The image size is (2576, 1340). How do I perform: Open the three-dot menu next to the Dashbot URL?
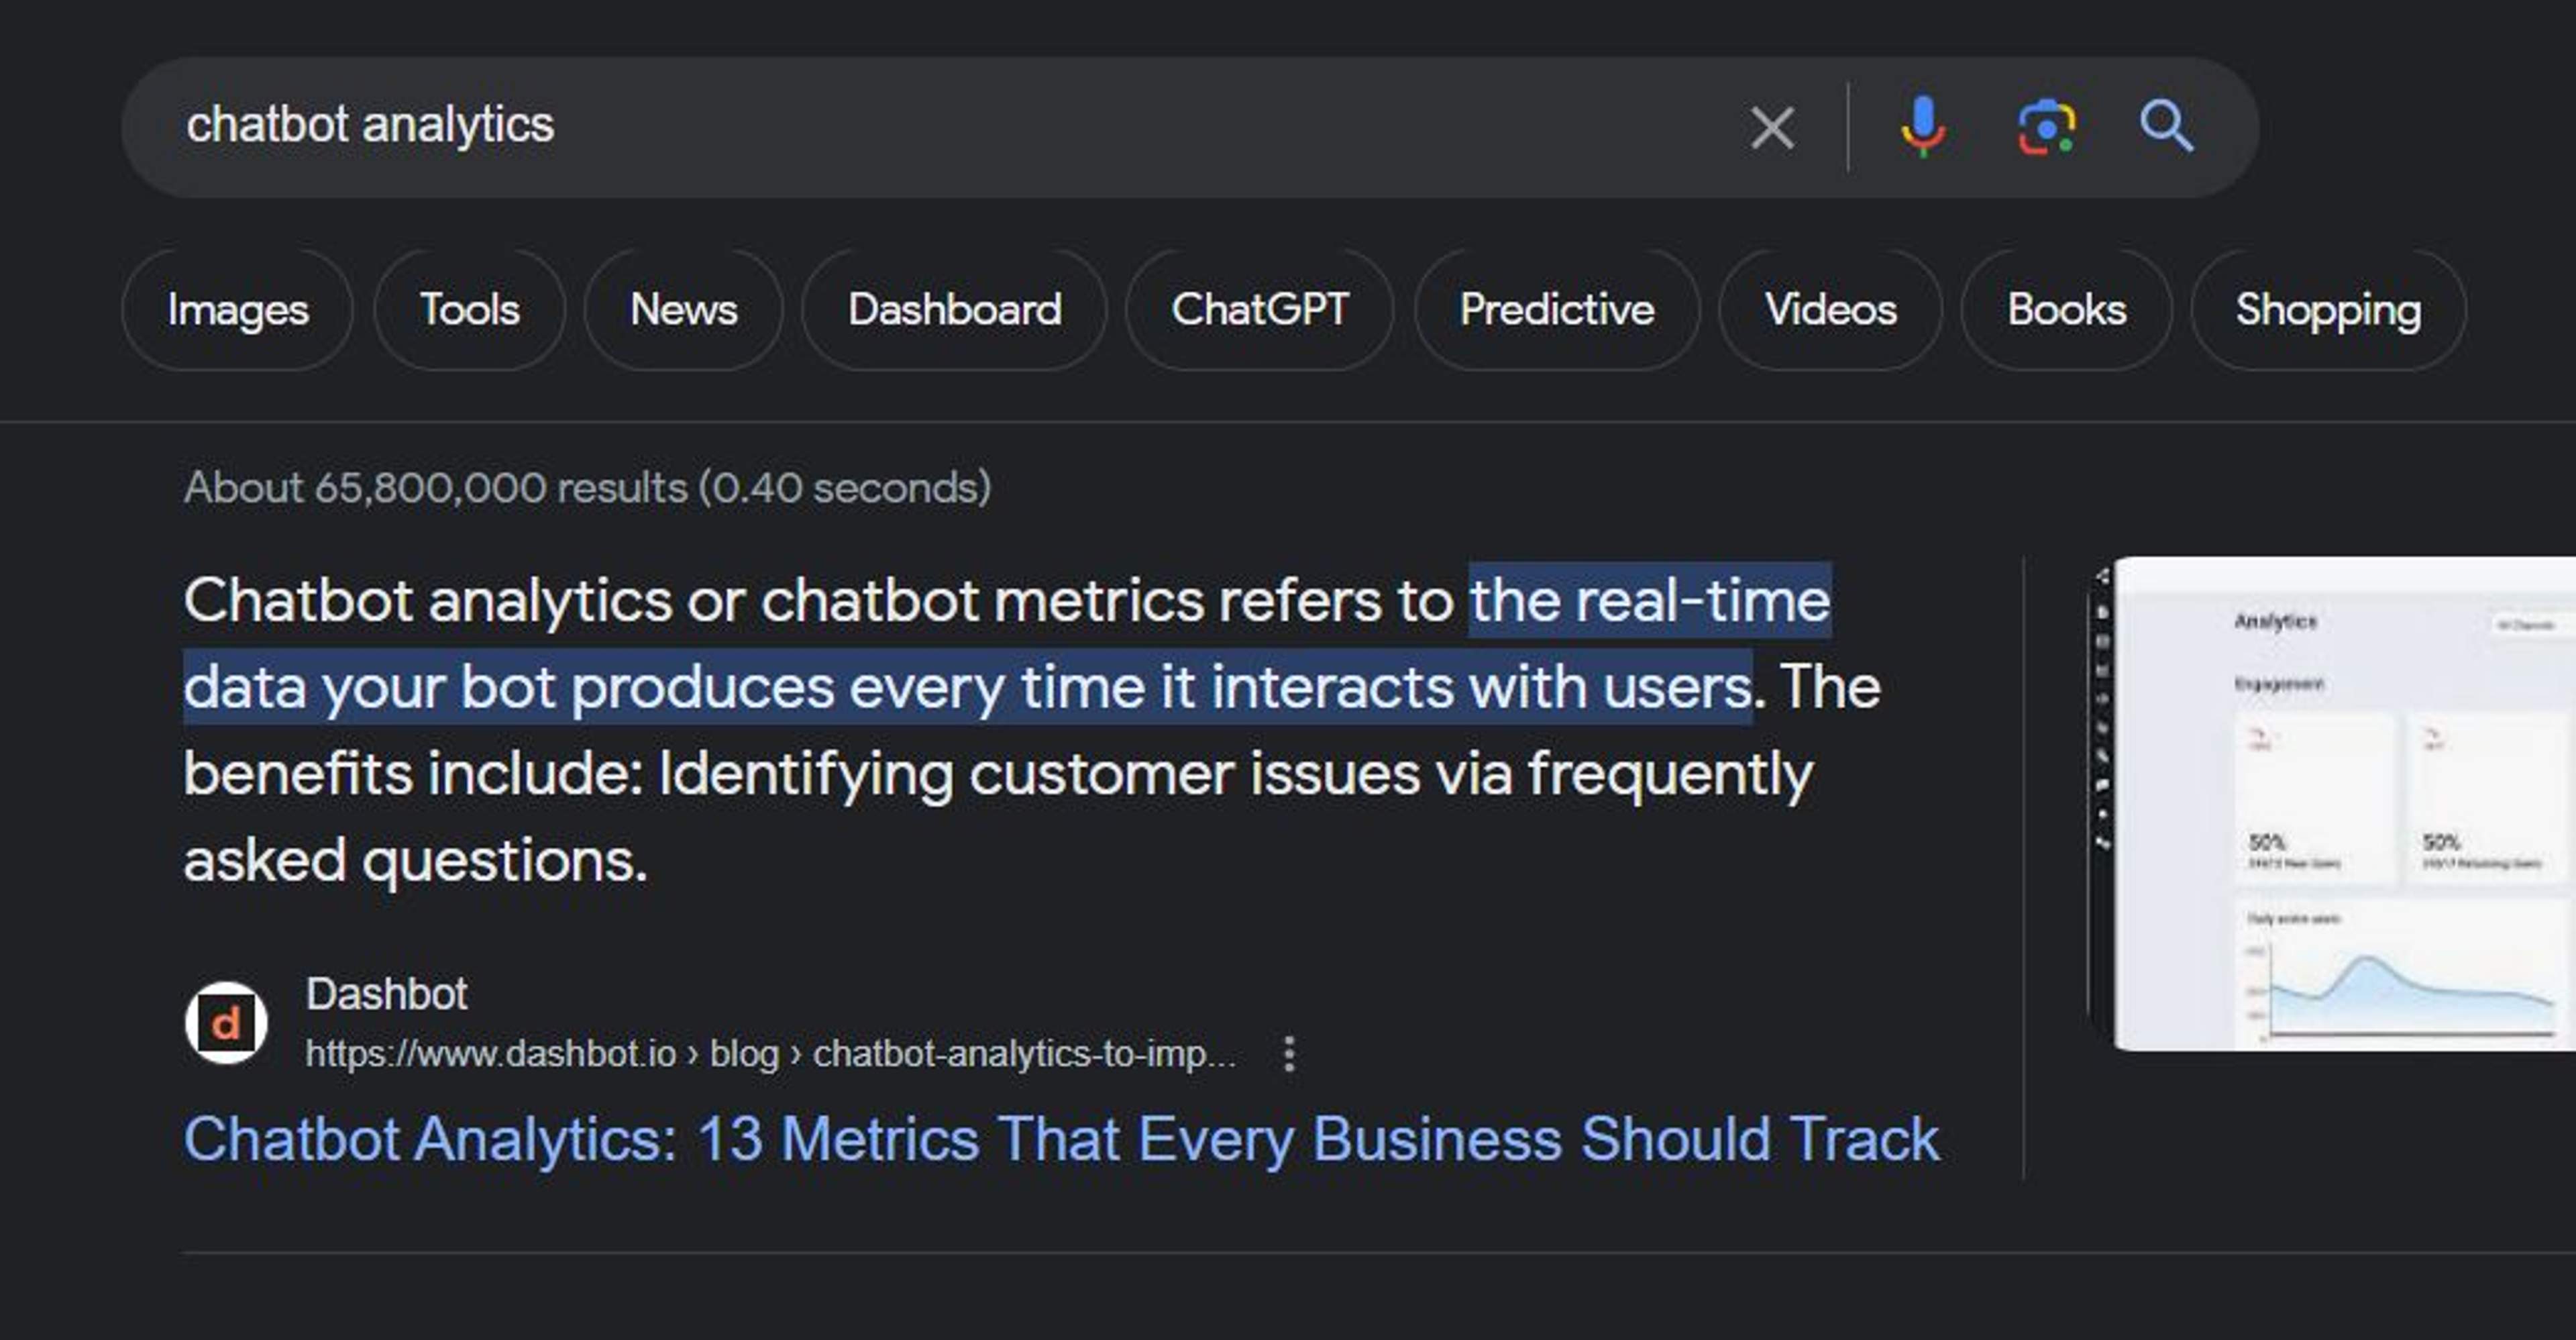tap(1289, 1054)
